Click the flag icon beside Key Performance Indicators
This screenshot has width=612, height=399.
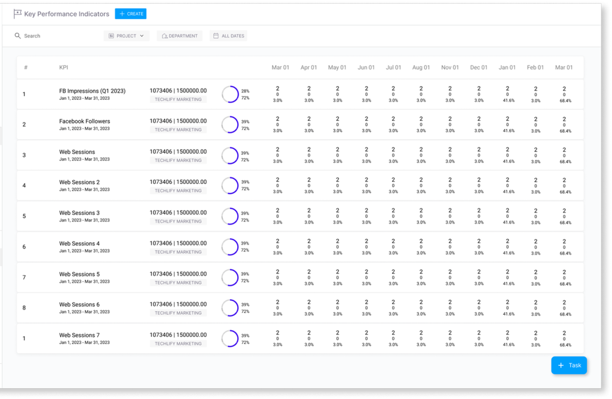pos(17,14)
